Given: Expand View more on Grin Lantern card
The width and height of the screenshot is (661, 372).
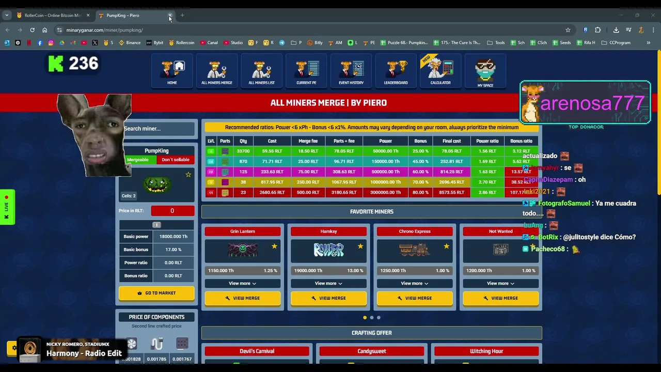Looking at the screenshot, I should click(x=242, y=283).
